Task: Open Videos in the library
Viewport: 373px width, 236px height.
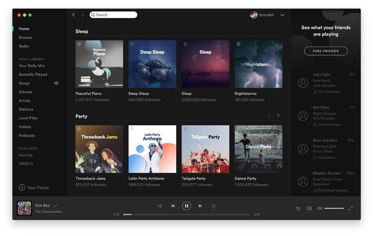Action: point(25,127)
